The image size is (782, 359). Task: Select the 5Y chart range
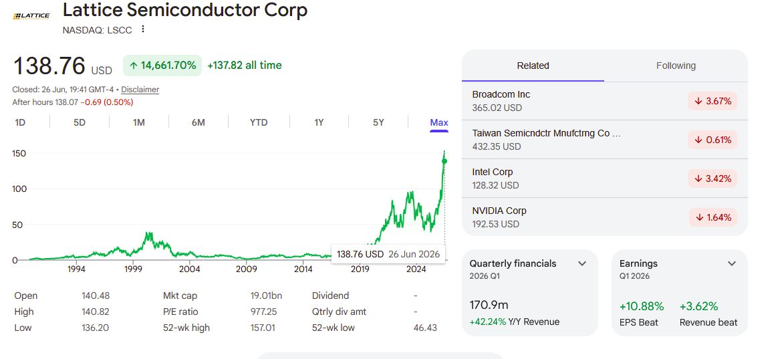[378, 122]
